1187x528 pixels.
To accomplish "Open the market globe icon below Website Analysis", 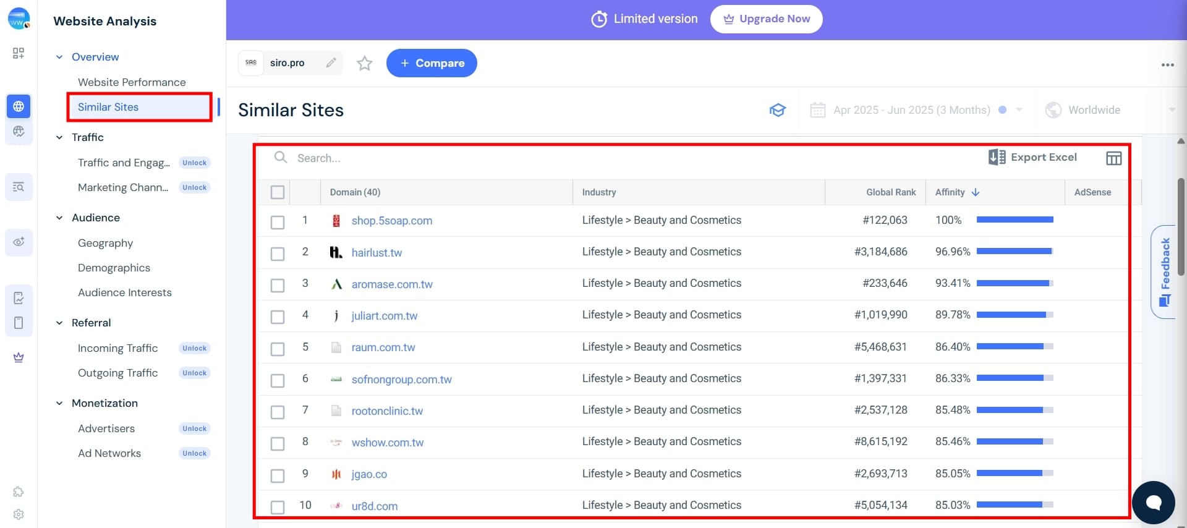I will (19, 131).
